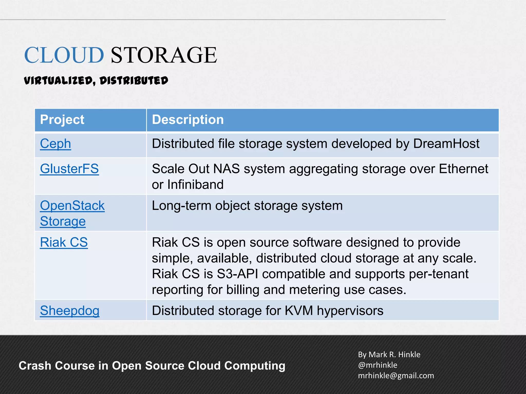Open the GlusterFS project link

(x=69, y=169)
